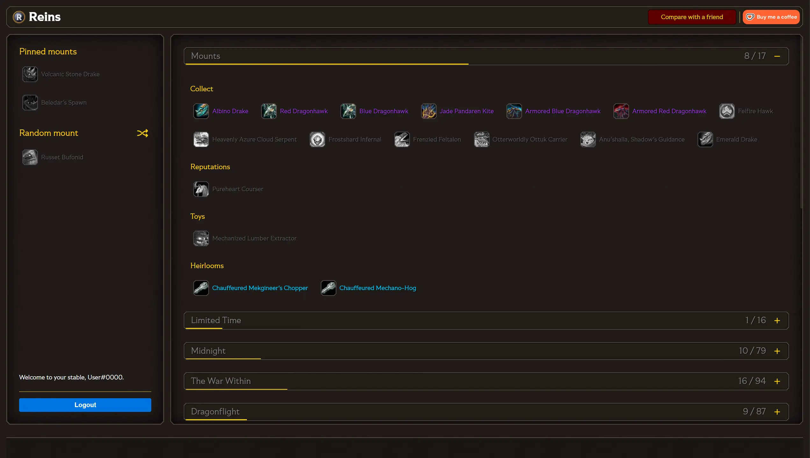Viewport: 810px width, 458px height.
Task: Shuffle the random mount
Action: [x=142, y=133]
